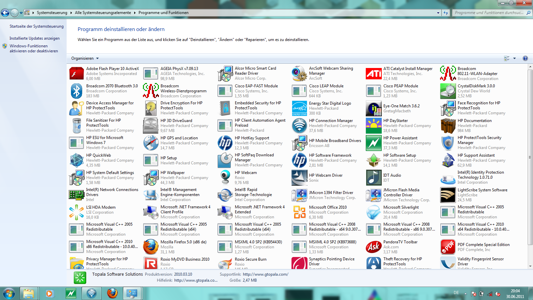Open Firefox from the Windows taskbar

coord(112,293)
